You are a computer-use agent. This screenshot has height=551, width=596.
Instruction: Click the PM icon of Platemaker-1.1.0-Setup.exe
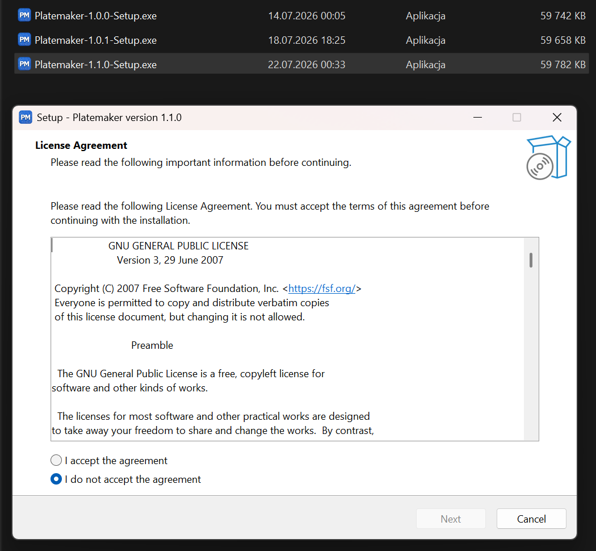[24, 64]
